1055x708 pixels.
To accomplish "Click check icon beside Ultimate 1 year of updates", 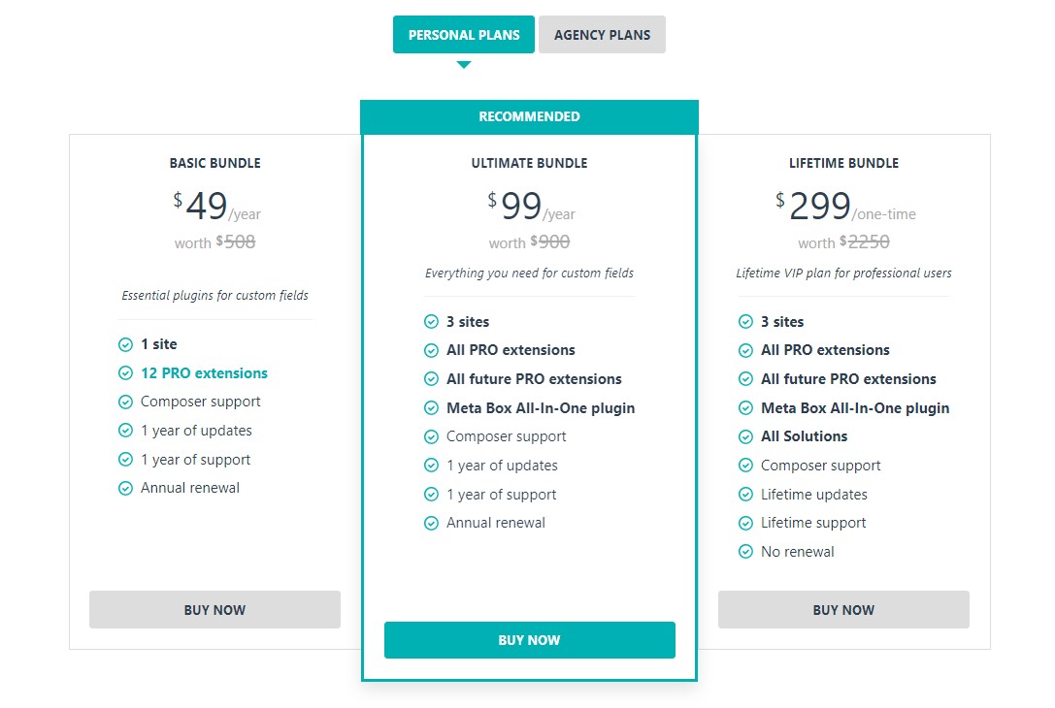I will click(x=431, y=466).
